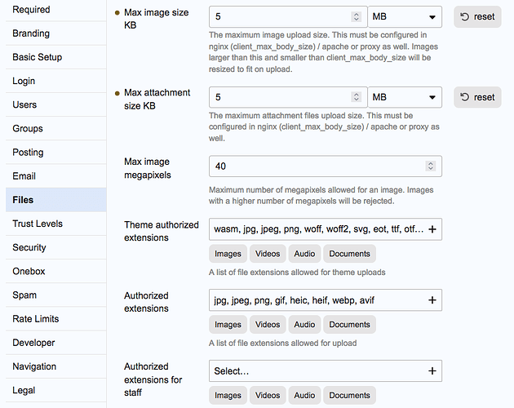Viewport: 514px width, 408px height.
Task: Add Documents to Authorized extensions
Action: pos(349,325)
